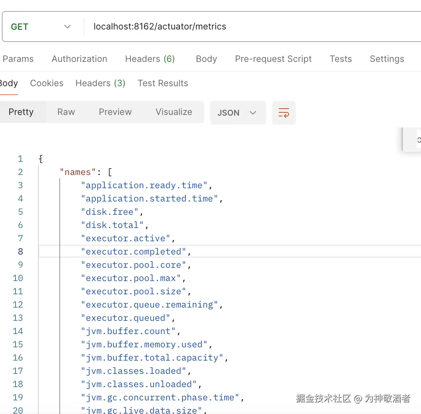This screenshot has height=414, width=421.
Task: Open the Settings tab
Action: 387,59
